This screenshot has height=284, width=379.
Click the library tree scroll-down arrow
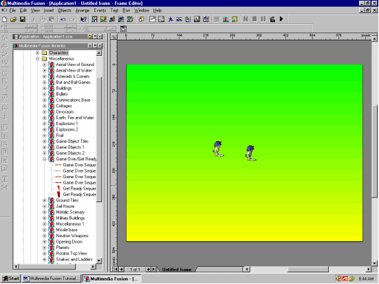coord(99,261)
